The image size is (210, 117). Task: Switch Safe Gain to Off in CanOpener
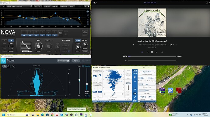coord(140,97)
